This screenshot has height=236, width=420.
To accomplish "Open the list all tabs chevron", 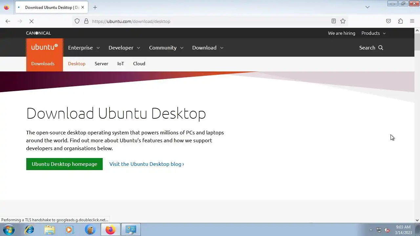I will [x=367, y=7].
